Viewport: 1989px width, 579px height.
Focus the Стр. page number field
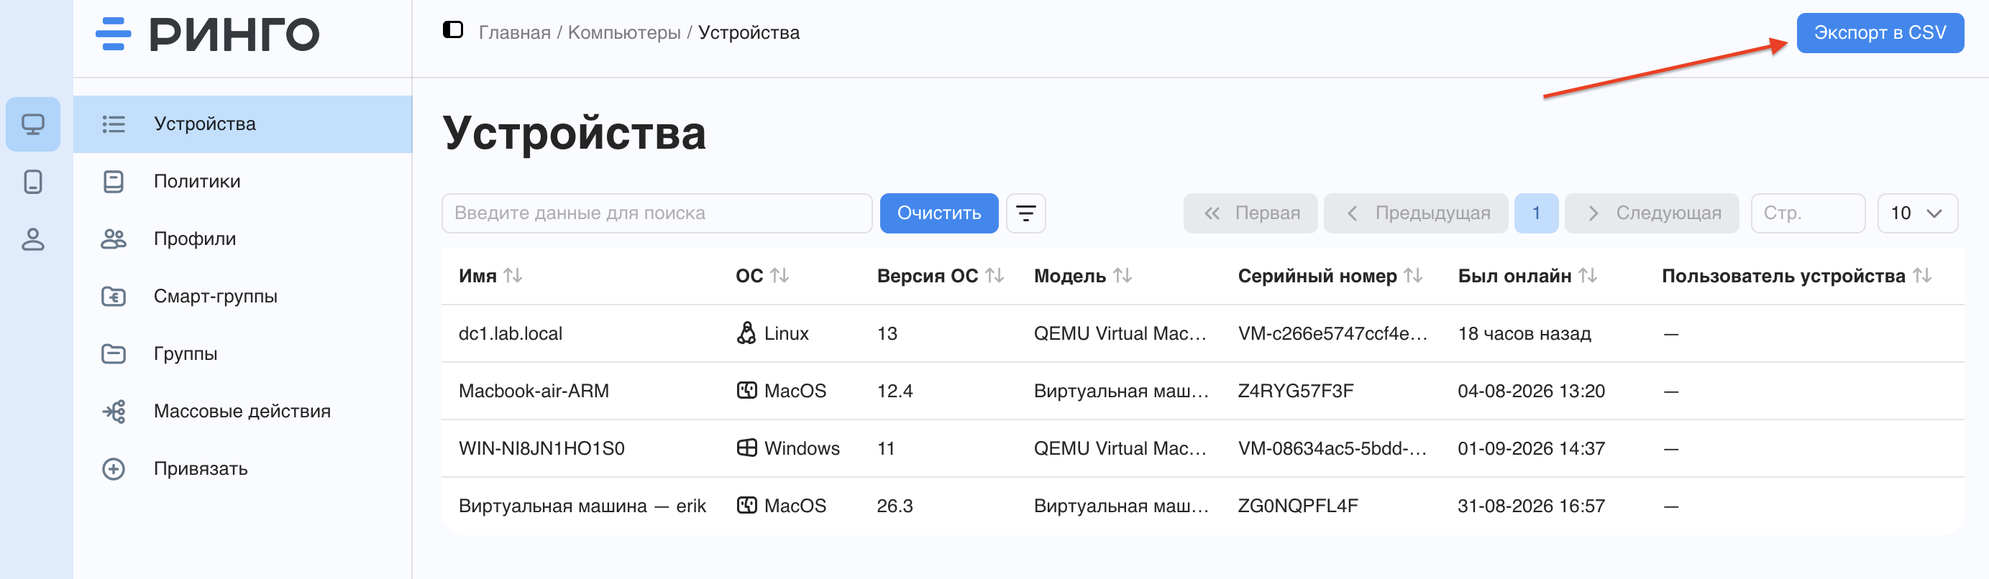tap(1808, 213)
